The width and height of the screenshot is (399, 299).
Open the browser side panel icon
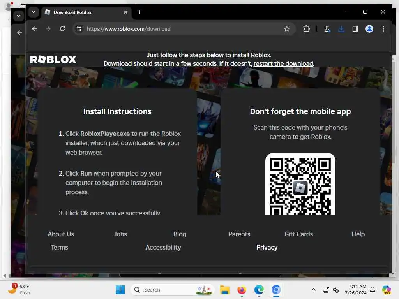355,29
